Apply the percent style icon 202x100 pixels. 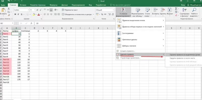pos(102,14)
